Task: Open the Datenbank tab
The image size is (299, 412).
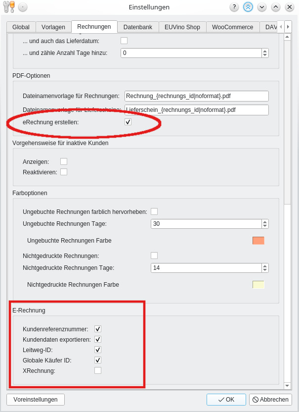Action: click(x=138, y=27)
